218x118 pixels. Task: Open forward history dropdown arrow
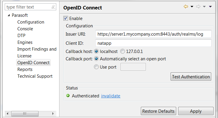pyautogui.click(x=204, y=7)
